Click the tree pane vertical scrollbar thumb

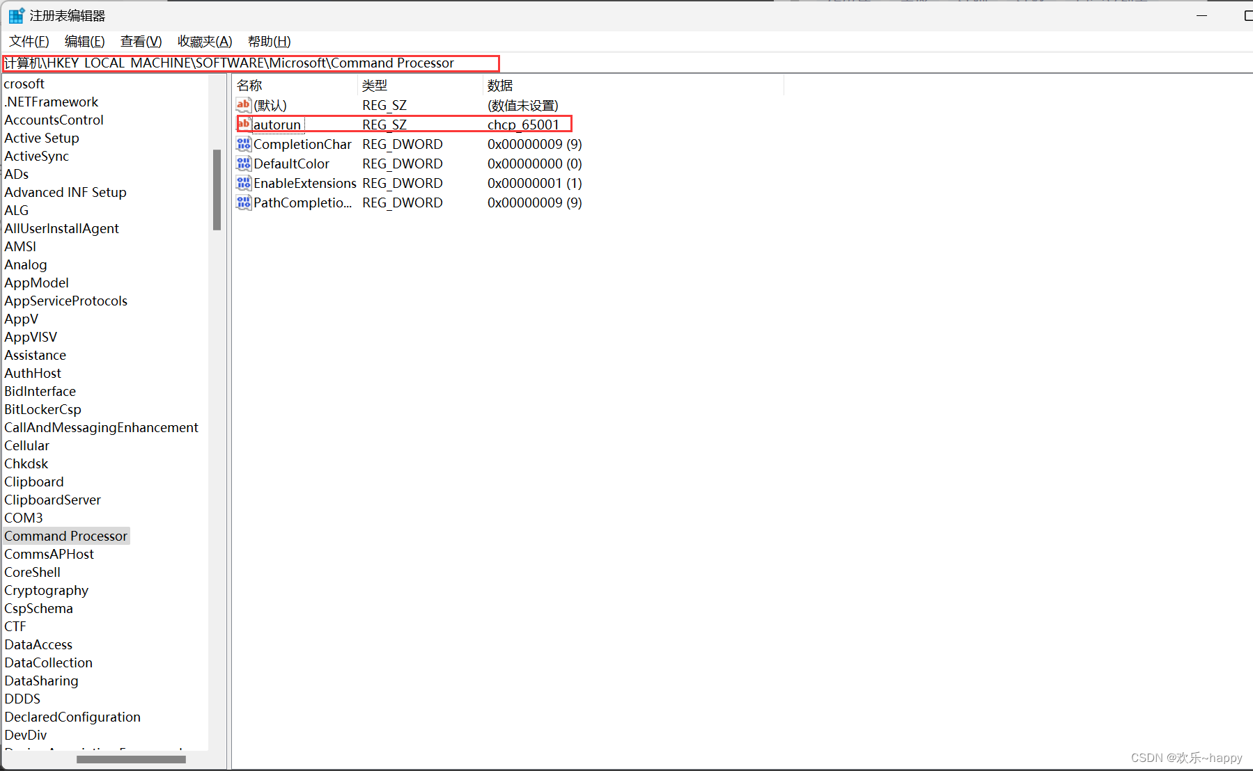point(217,190)
